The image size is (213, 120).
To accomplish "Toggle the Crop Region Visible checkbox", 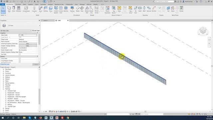I will [x=20, y=61].
